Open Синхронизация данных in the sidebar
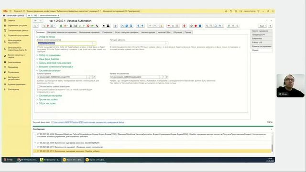 pyautogui.click(x=18, y=31)
